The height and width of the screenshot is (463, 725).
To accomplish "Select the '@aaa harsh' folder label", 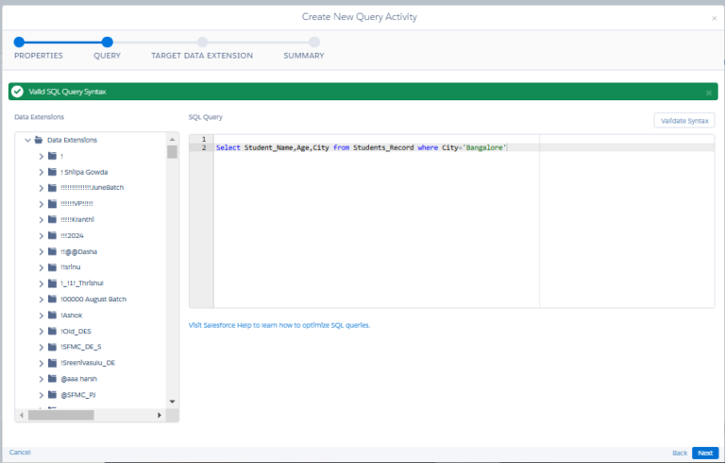I will pyautogui.click(x=79, y=379).
